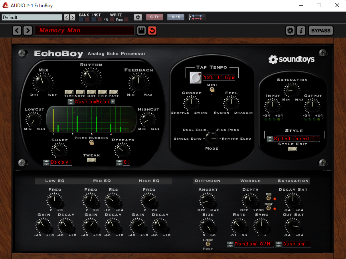Click the Output level knob
The width and height of the screenshot is (346, 259).
click(x=312, y=106)
